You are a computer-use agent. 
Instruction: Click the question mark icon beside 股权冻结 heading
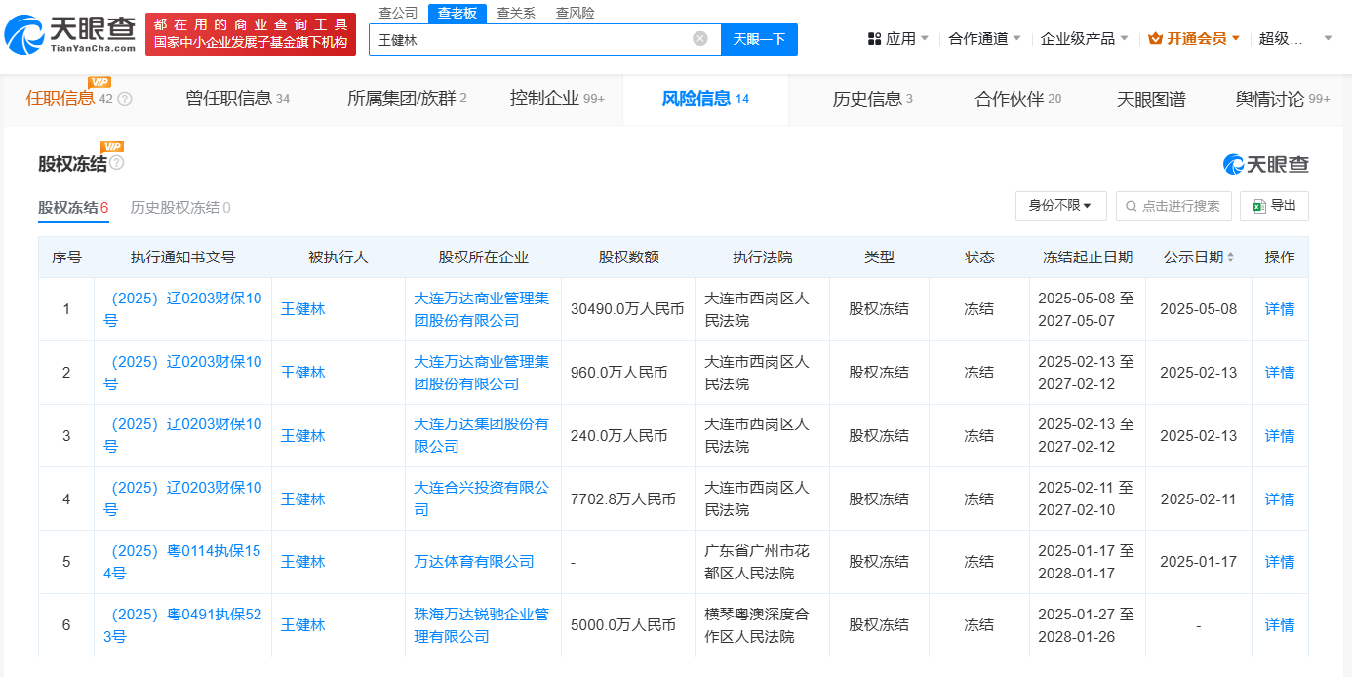tap(117, 163)
